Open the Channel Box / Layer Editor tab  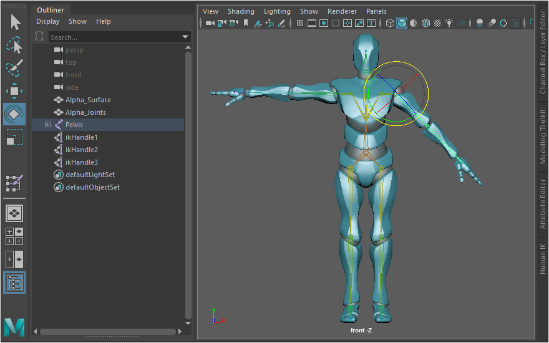click(x=542, y=52)
